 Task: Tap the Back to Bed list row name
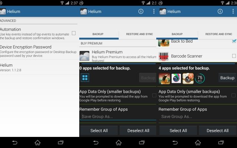(182, 41)
